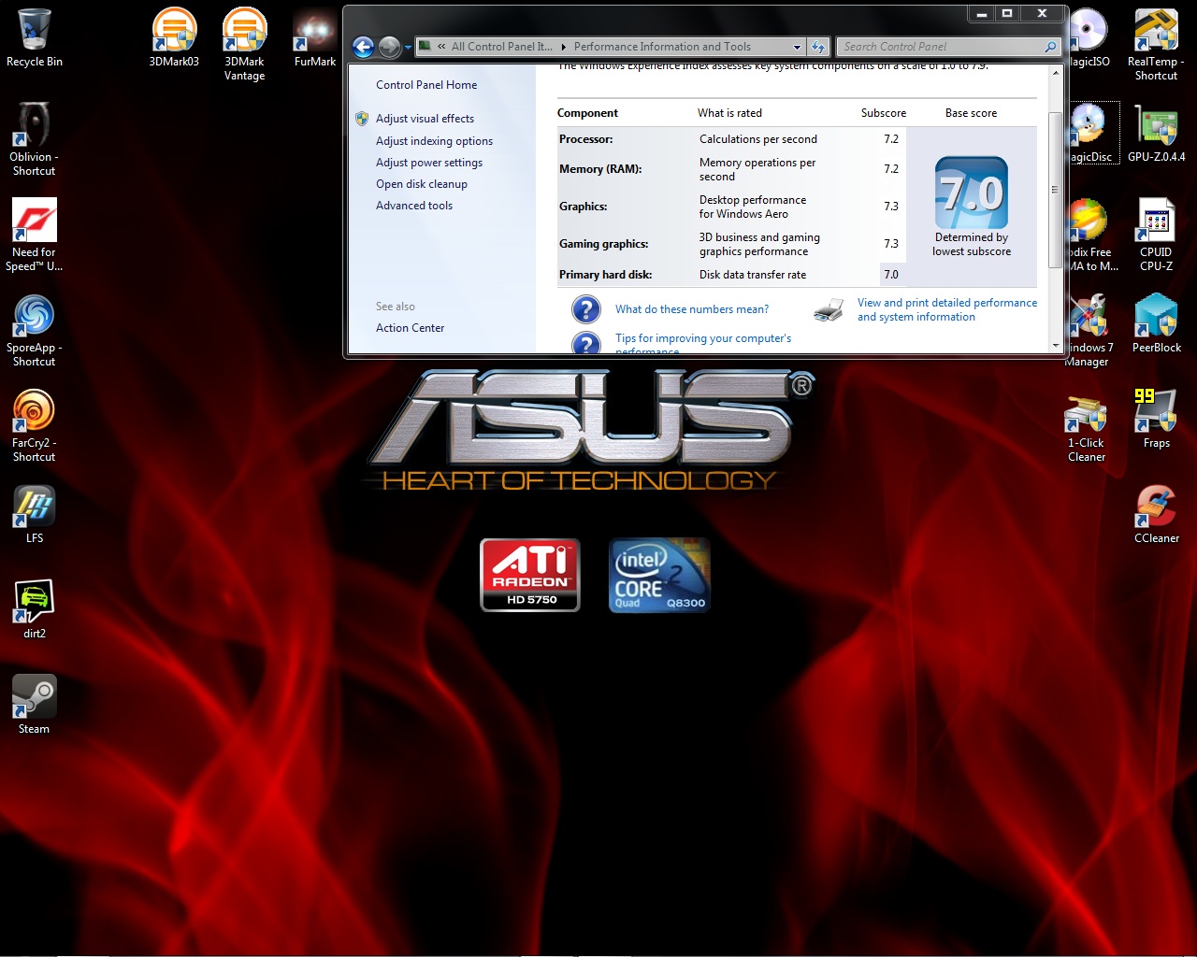The height and width of the screenshot is (957, 1197).
Task: Click the refresh button beside address bar
Action: click(x=818, y=47)
